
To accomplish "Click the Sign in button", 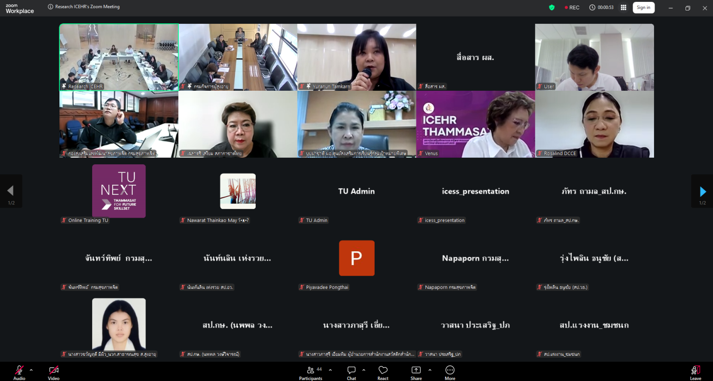I will coord(643,8).
